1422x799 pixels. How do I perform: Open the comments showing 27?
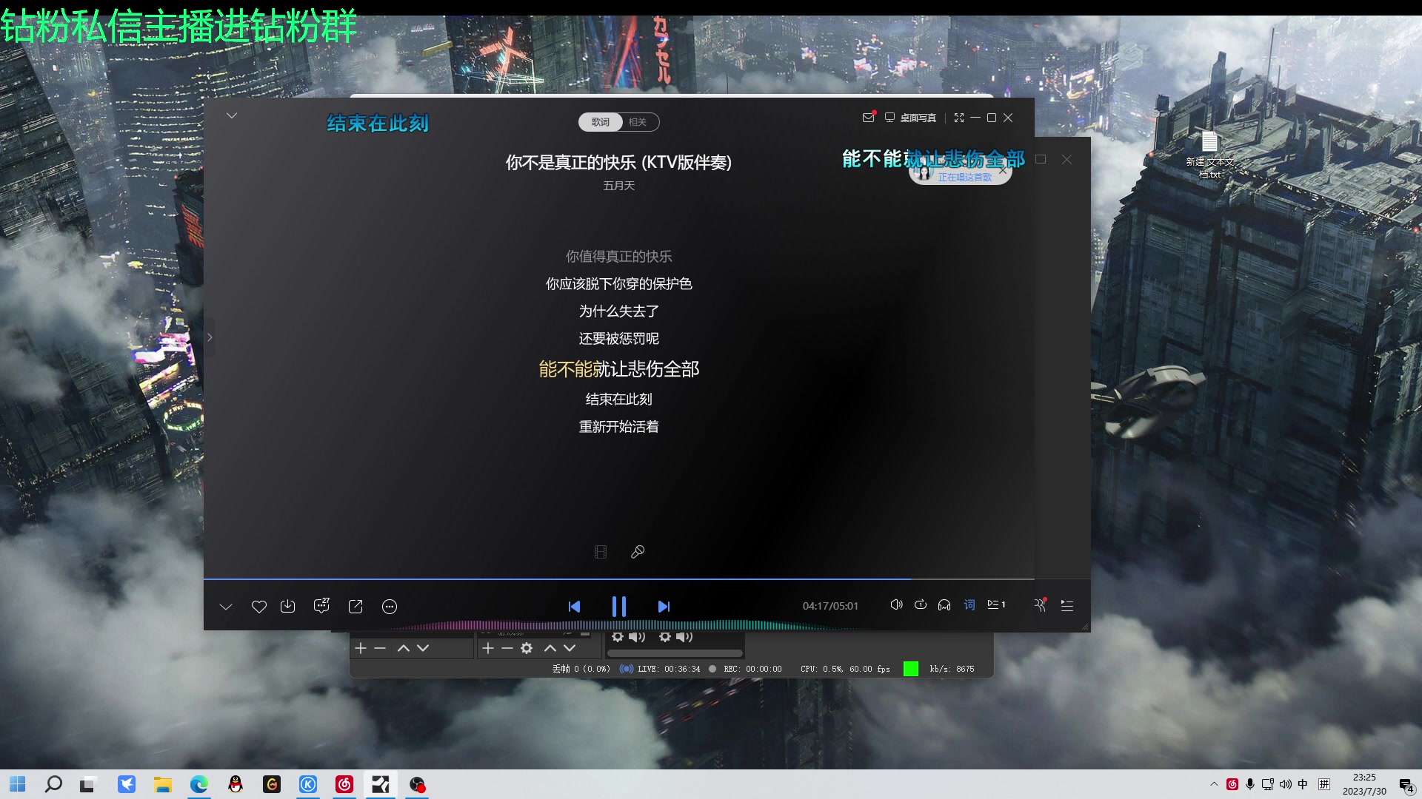pos(321,606)
